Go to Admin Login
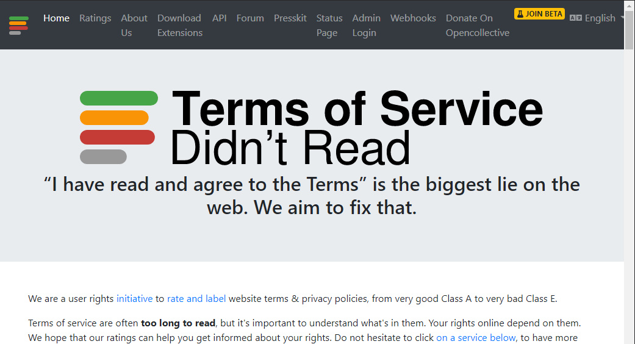635x344 pixels. click(366, 26)
